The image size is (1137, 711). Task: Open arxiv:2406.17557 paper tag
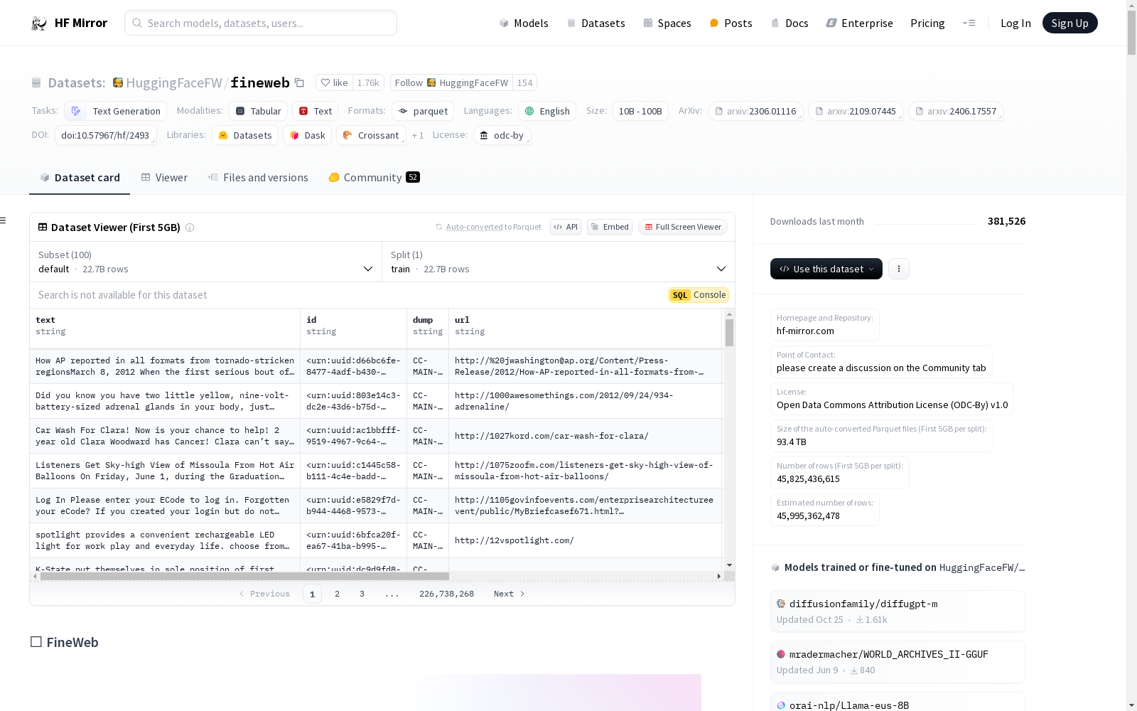click(956, 112)
